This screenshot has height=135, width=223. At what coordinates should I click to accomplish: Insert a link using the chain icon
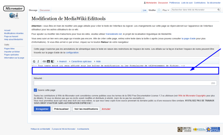[x=44, y=61]
